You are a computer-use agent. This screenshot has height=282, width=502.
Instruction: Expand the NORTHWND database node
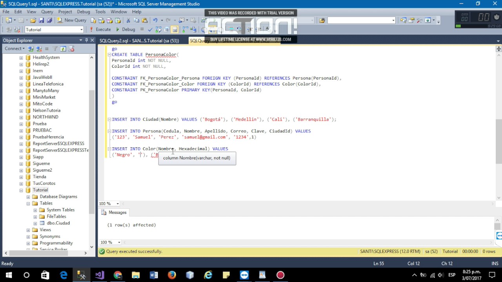pyautogui.click(x=21, y=117)
